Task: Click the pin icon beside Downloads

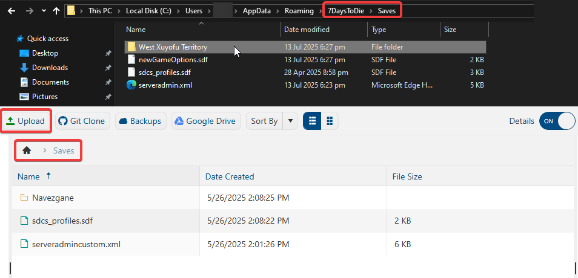Action: coord(108,68)
